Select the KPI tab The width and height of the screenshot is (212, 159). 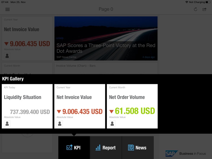click(74, 147)
